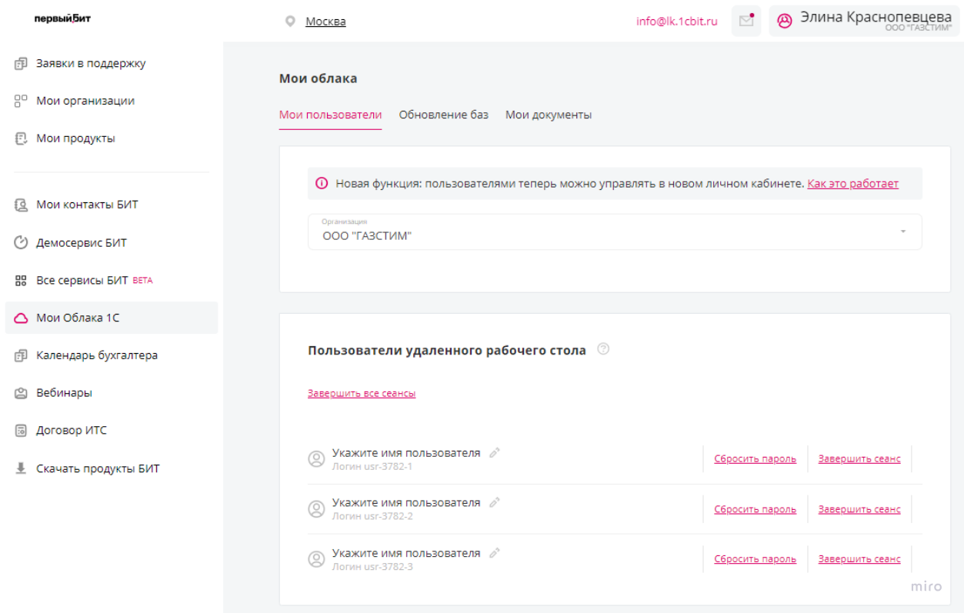Click the edit pencil for user usr-3782-2

click(x=495, y=502)
